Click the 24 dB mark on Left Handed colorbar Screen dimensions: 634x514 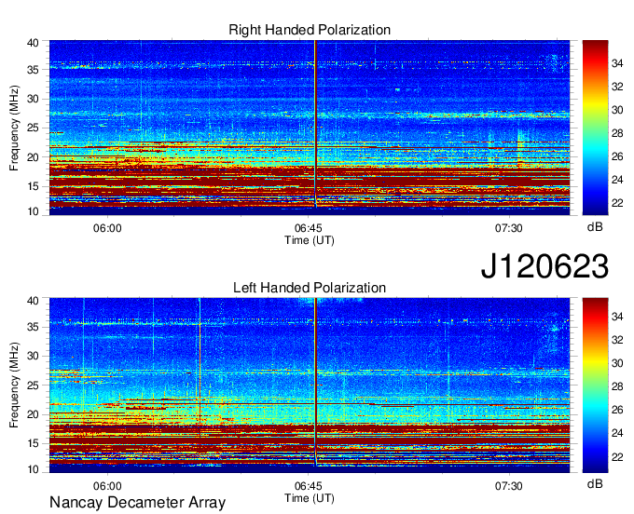(617, 433)
